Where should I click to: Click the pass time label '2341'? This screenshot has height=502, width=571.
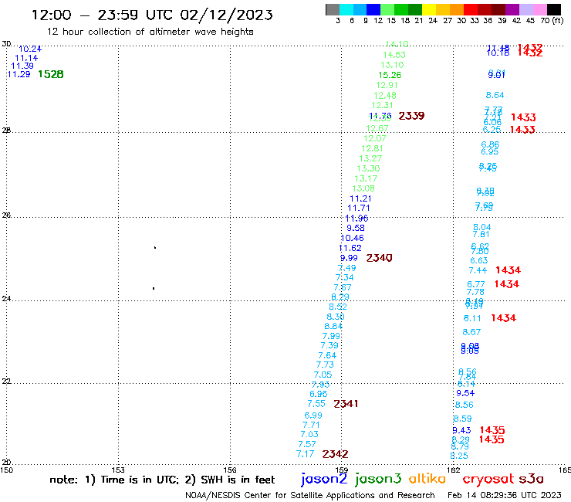click(x=346, y=404)
